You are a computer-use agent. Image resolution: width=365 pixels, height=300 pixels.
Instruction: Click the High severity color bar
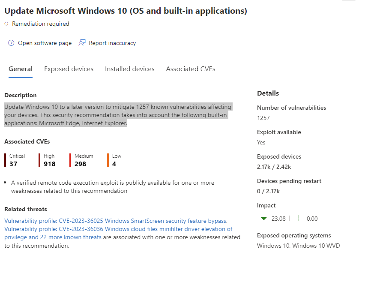(x=39, y=160)
